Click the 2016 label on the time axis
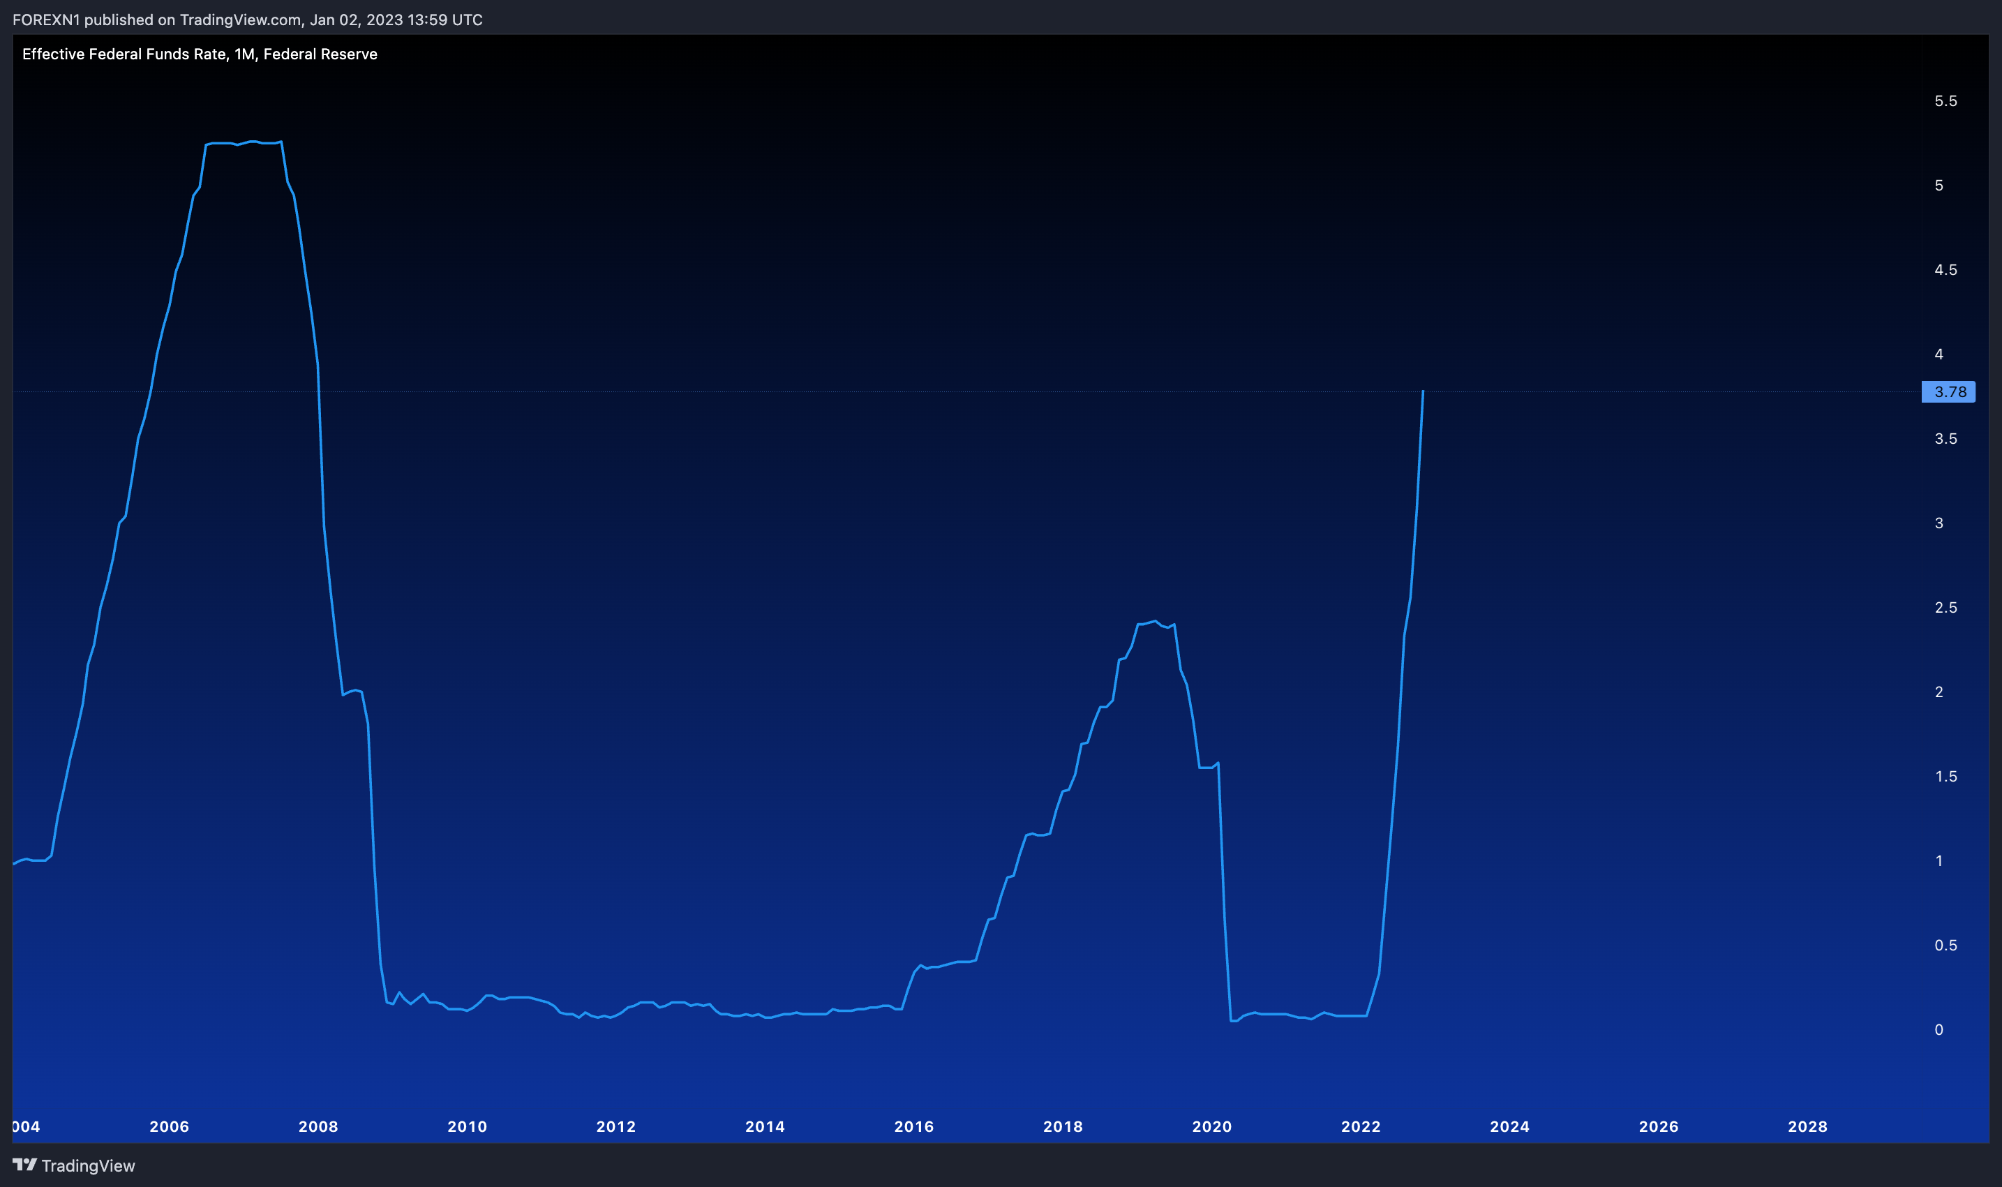 914,1126
